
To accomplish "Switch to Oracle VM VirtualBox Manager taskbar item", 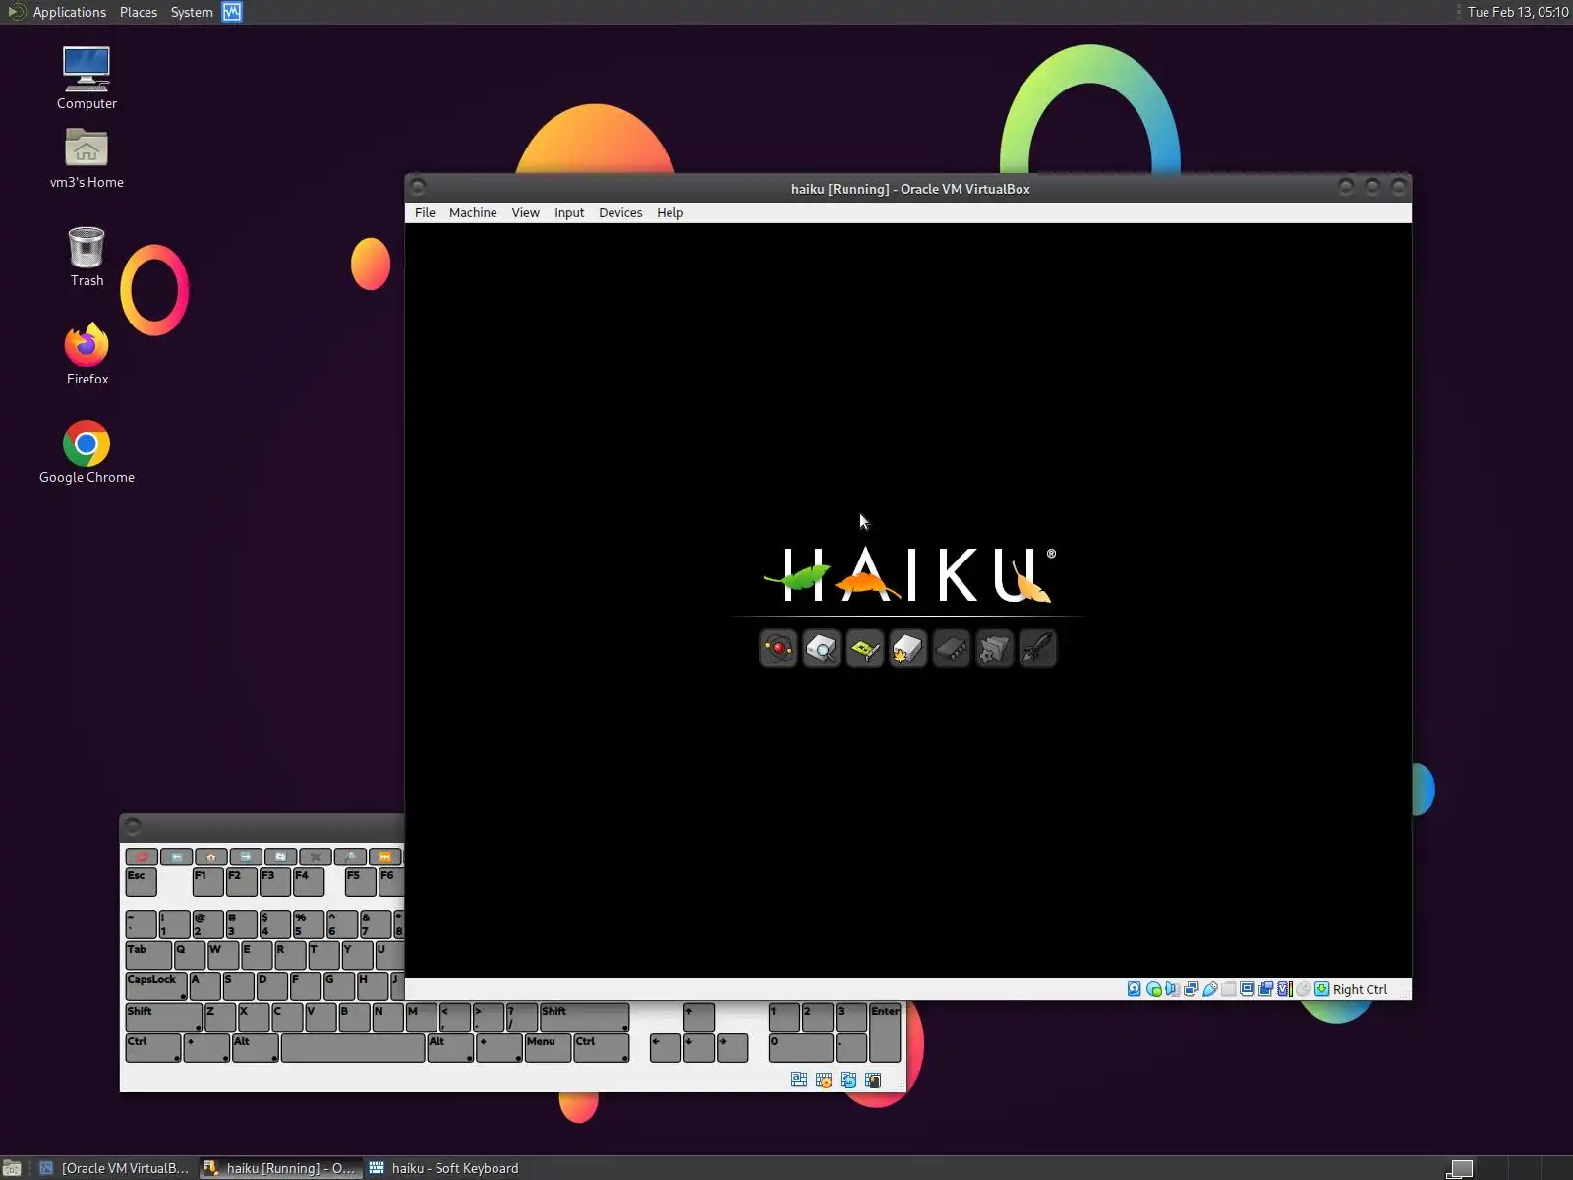I will pos(114,1168).
